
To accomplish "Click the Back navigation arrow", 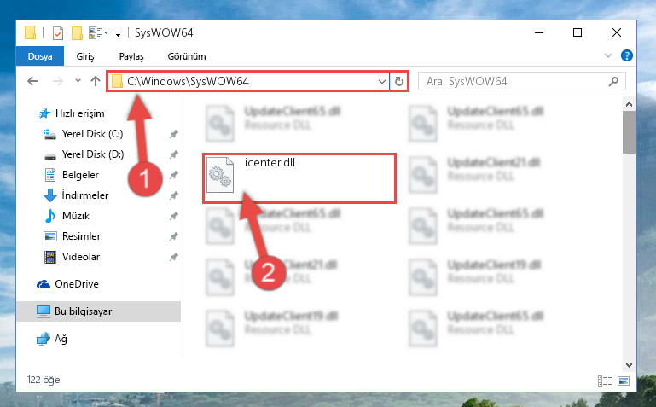I will click(32, 81).
